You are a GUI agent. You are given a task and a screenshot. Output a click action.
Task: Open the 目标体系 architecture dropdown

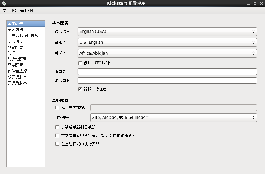point(174,118)
